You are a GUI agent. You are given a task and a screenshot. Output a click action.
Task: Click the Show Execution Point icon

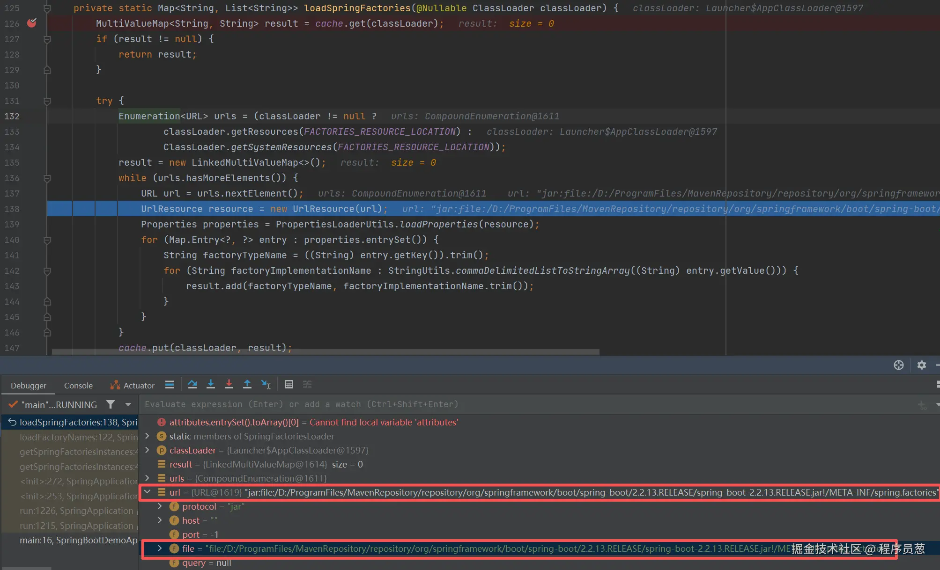tap(170, 384)
